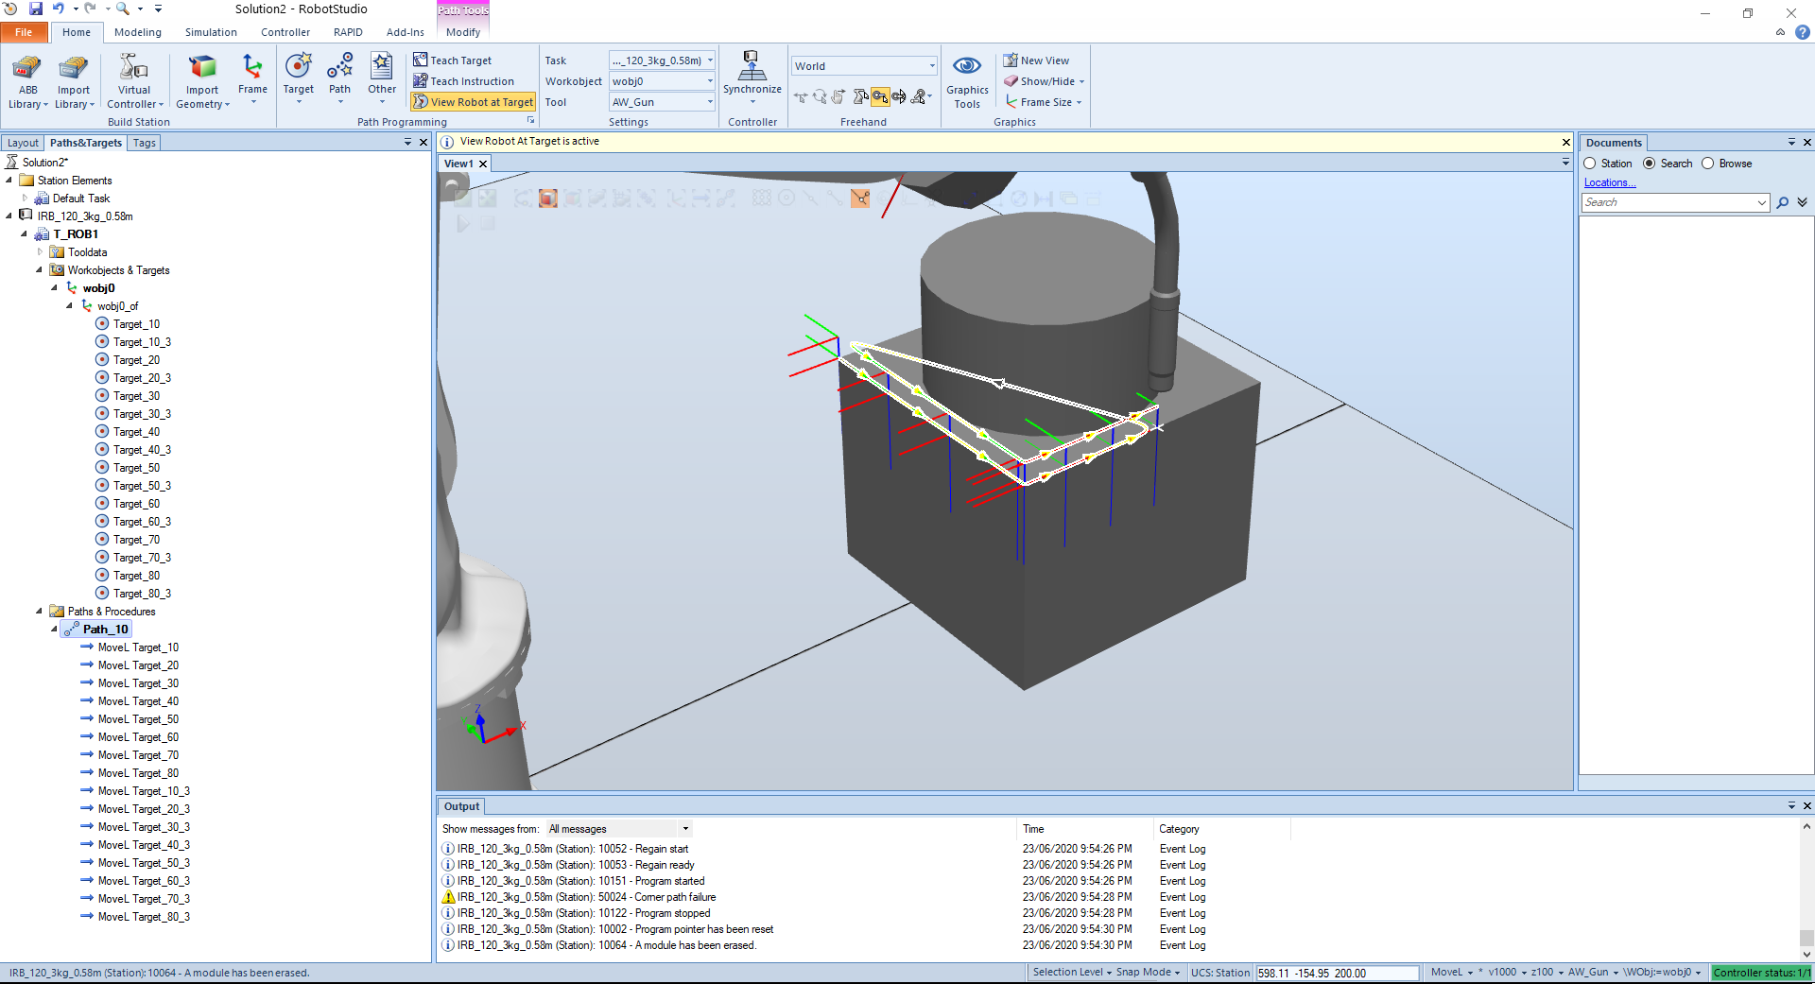The height and width of the screenshot is (984, 1815).
Task: Select the Browse radio button
Action: click(1708, 164)
